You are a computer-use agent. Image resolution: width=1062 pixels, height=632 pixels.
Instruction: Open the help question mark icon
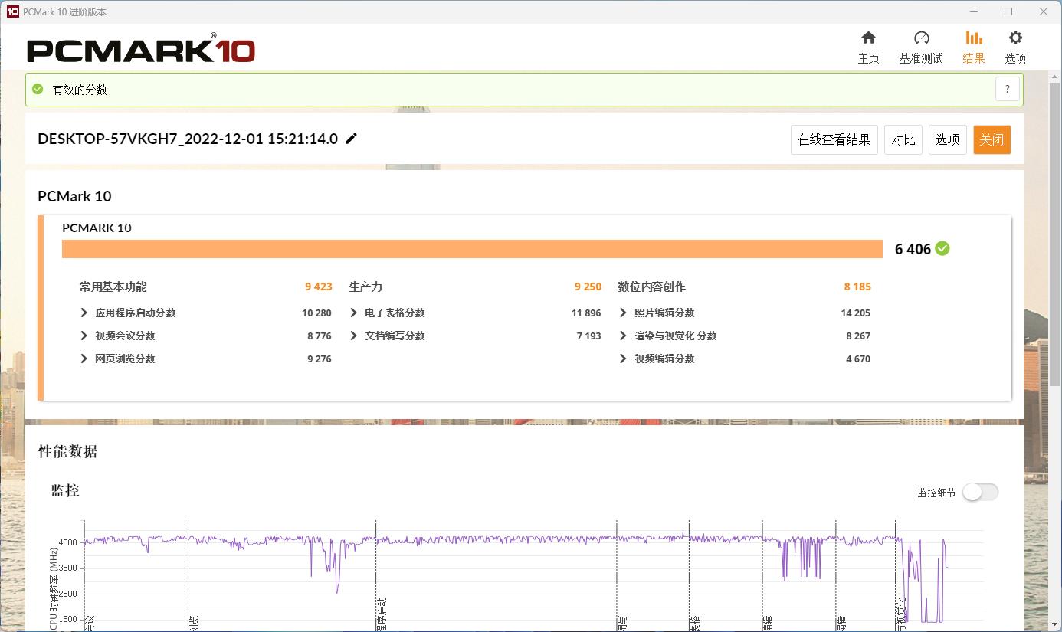pyautogui.click(x=1007, y=88)
